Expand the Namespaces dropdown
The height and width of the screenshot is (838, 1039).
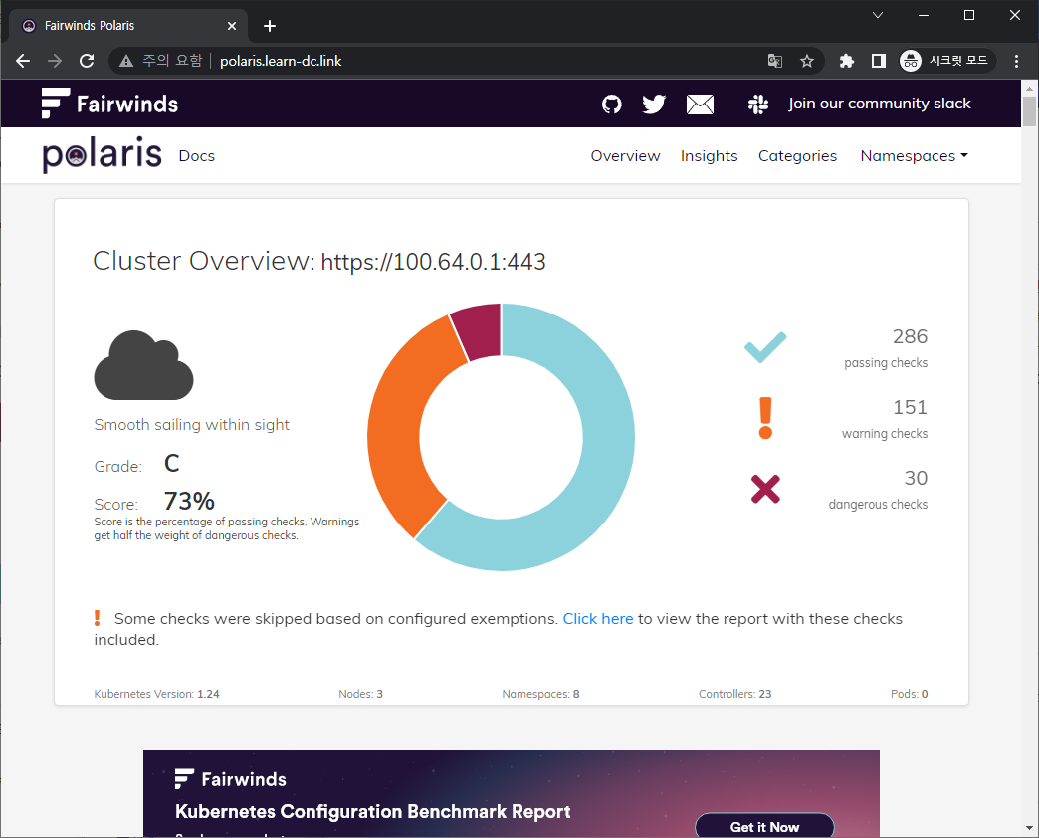[x=914, y=156]
